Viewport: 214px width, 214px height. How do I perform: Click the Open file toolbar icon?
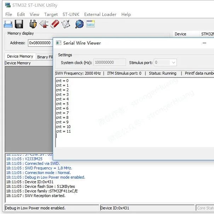pyautogui.click(x=8, y=24)
